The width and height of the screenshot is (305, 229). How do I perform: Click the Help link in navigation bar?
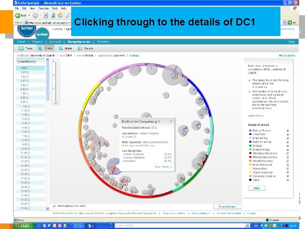click(291, 42)
